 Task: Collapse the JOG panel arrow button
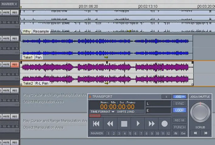click(x=180, y=97)
